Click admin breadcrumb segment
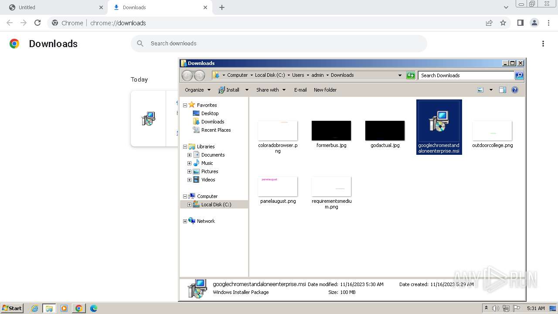 coord(317,75)
